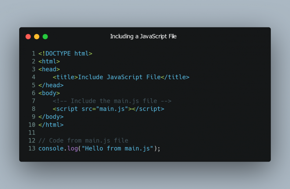Click the closing html tag on line 10
Image resolution: width=290 pixels, height=189 pixels.
point(51,125)
